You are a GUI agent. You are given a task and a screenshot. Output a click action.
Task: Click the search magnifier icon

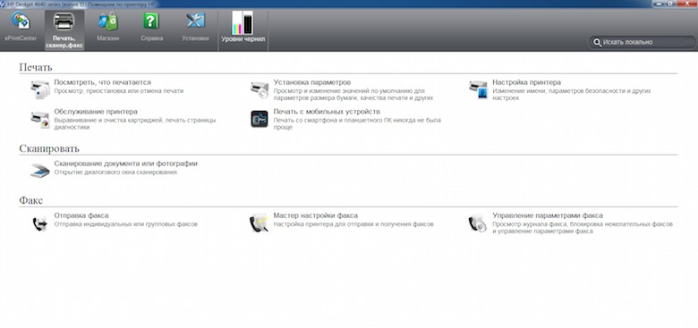[597, 42]
